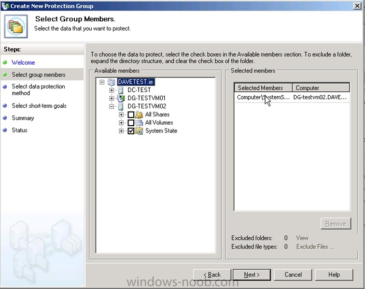
Task: Click the All Volumes drive icon
Action: tap(139, 123)
